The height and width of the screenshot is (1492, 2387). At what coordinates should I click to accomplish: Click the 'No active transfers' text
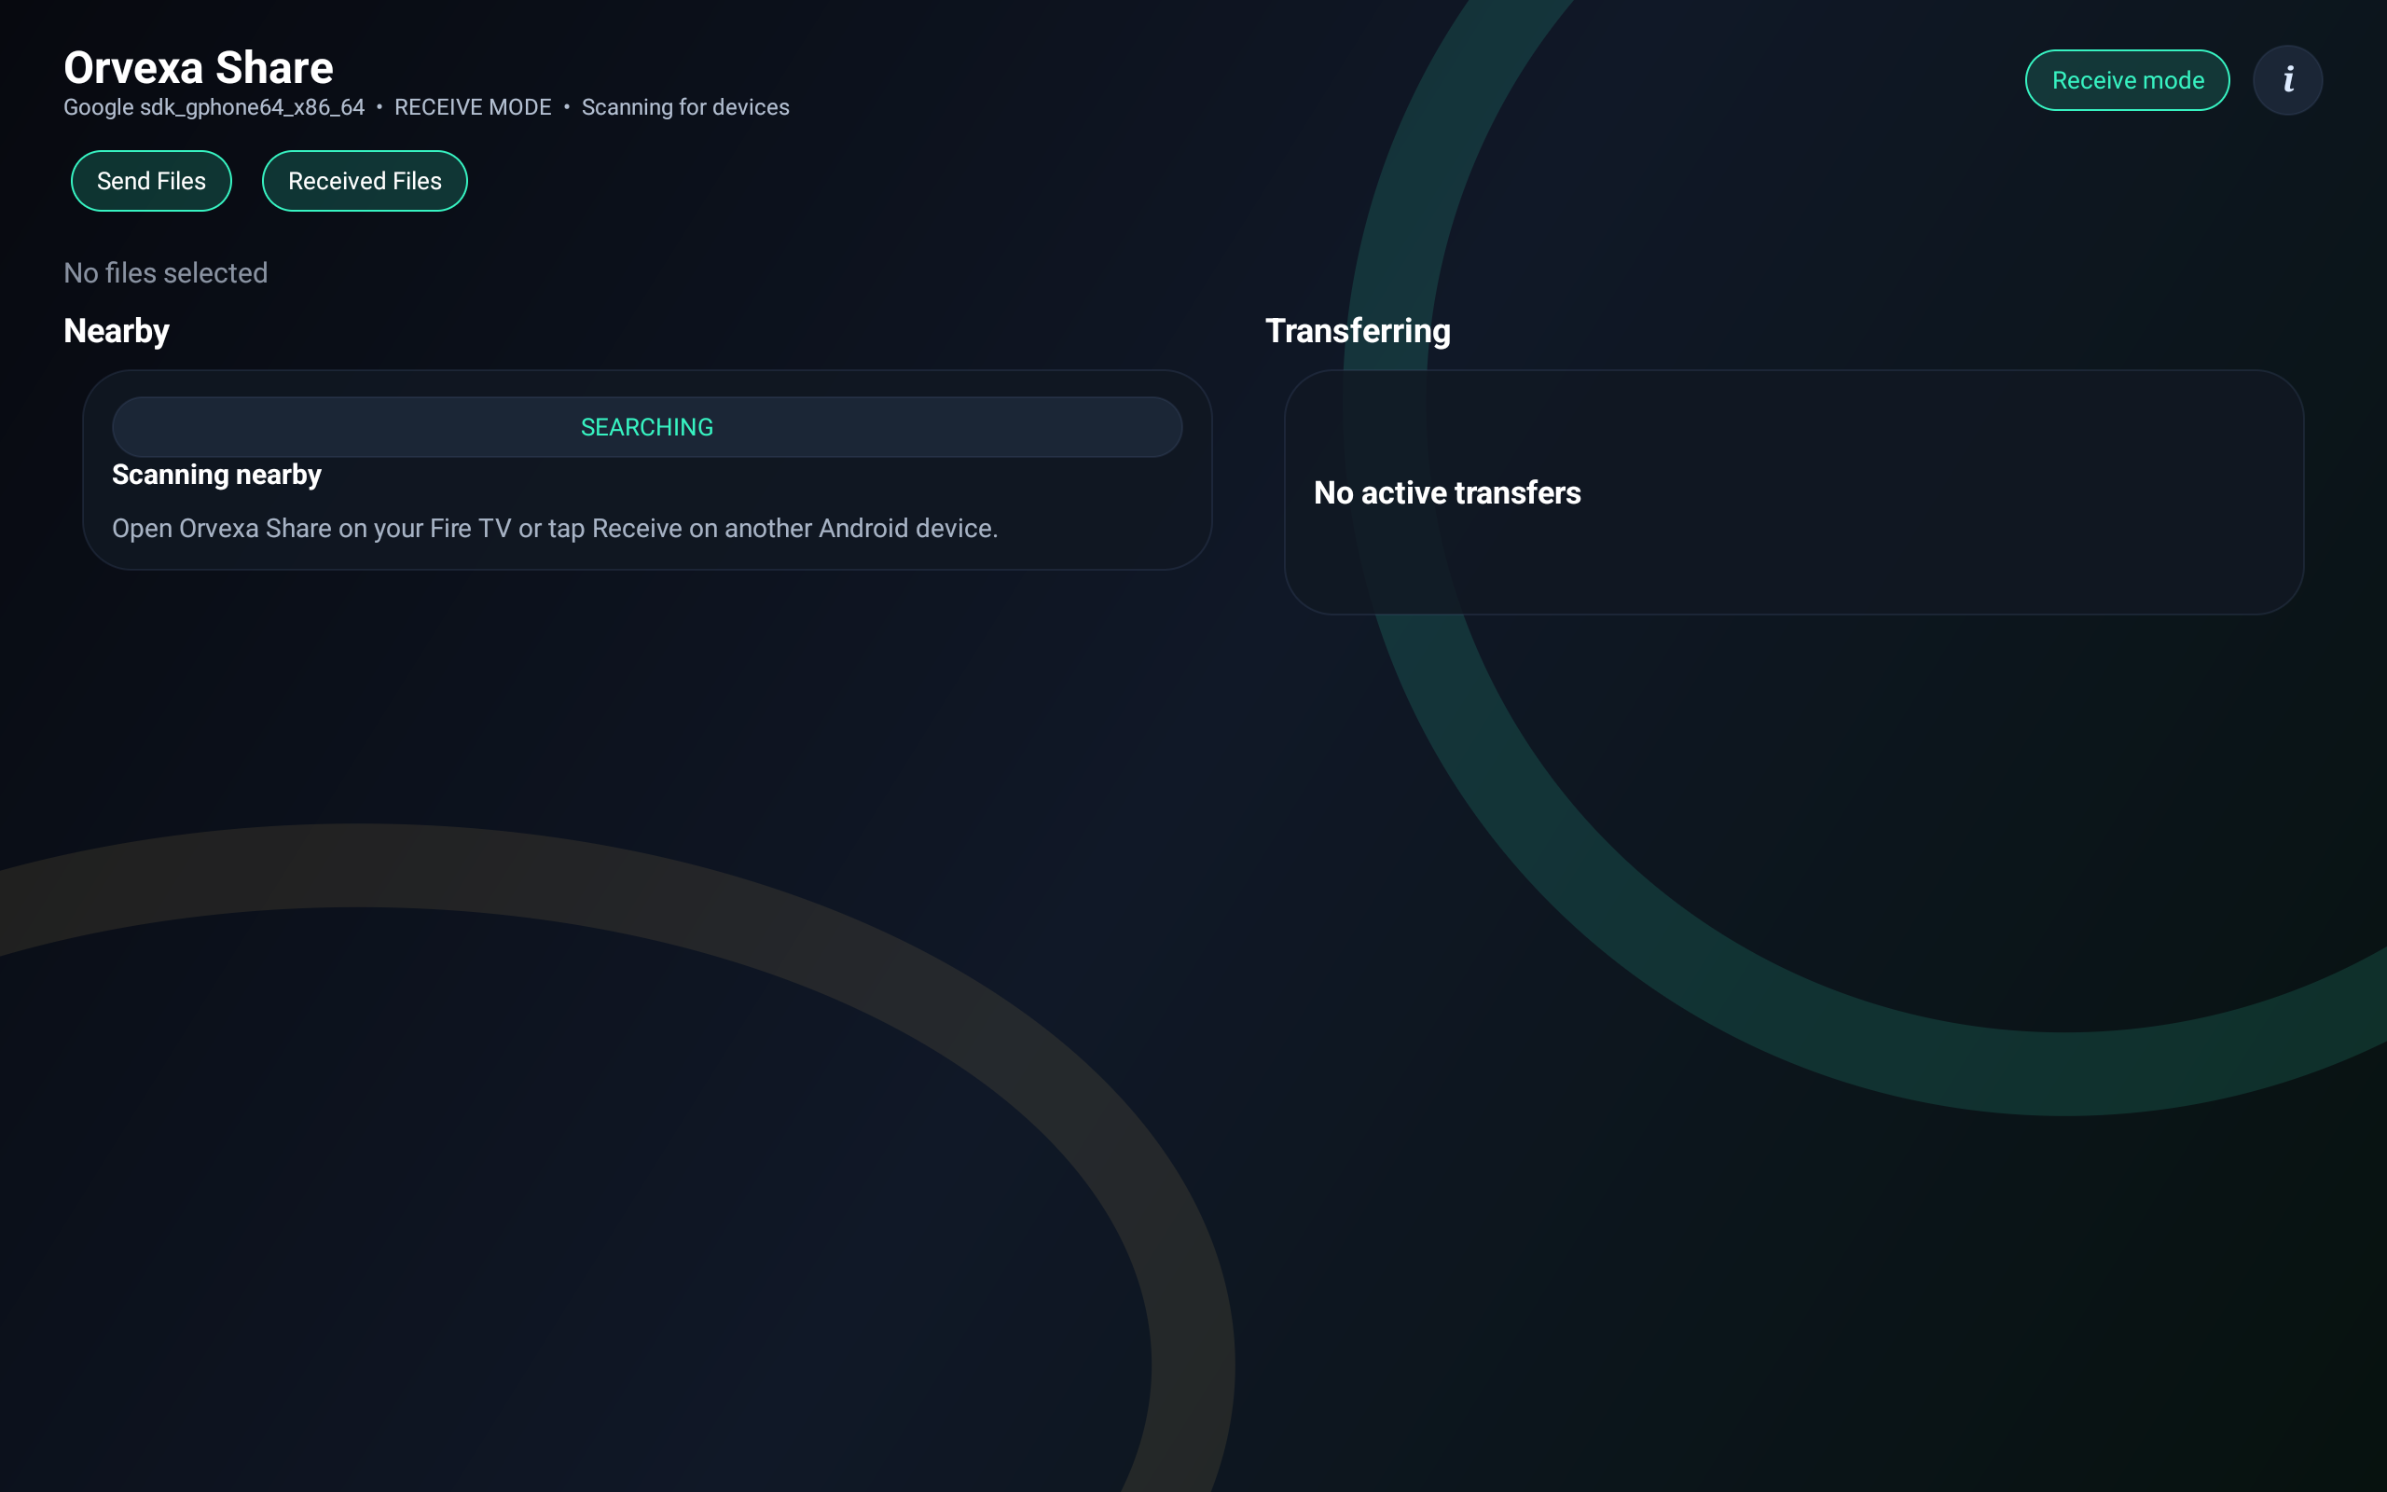[x=1447, y=492]
